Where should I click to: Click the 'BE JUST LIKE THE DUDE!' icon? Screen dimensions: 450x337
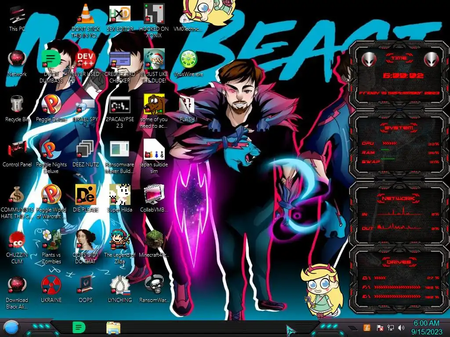pos(154,67)
